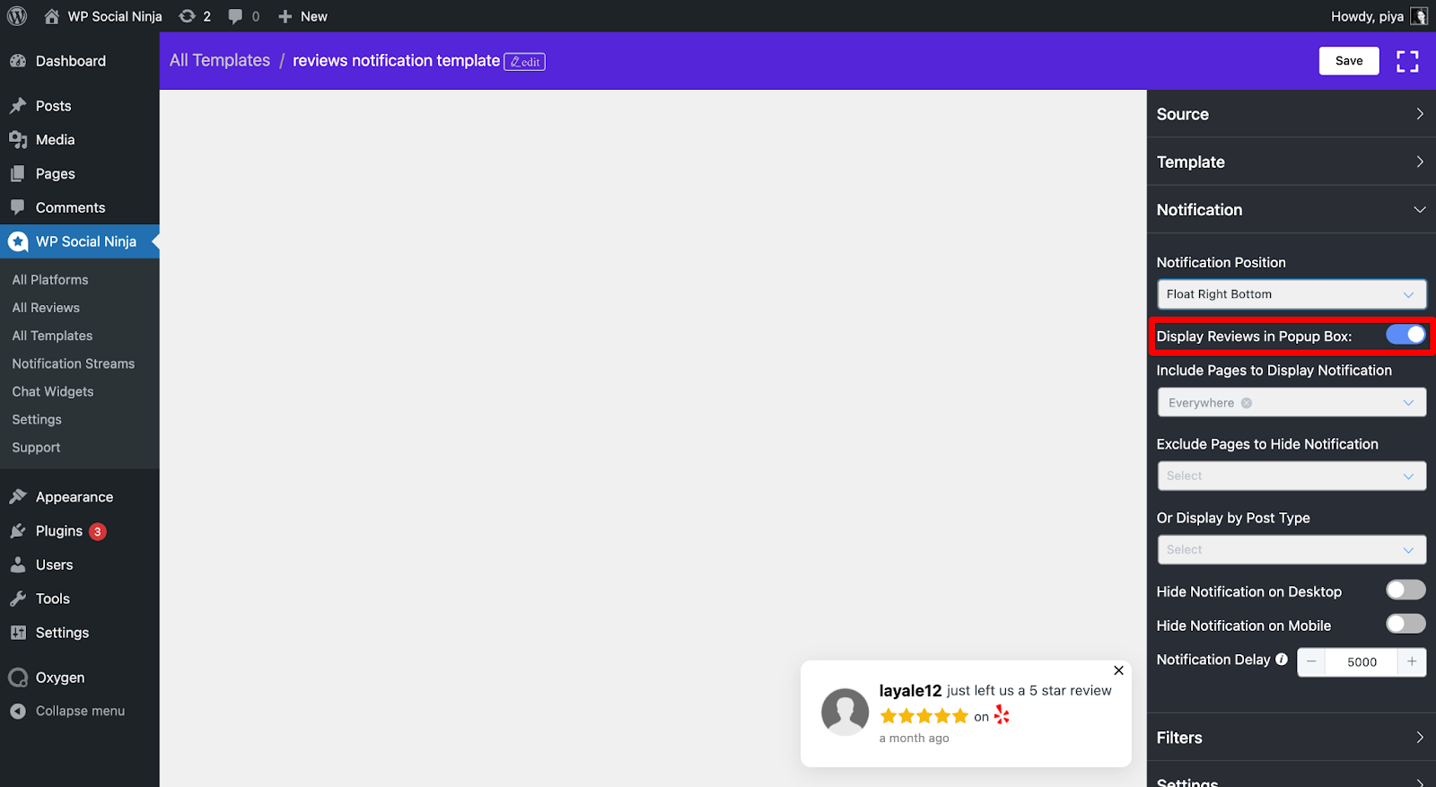Click the WordPress logo icon
Image resolution: width=1436 pixels, height=787 pixels.
[17, 16]
